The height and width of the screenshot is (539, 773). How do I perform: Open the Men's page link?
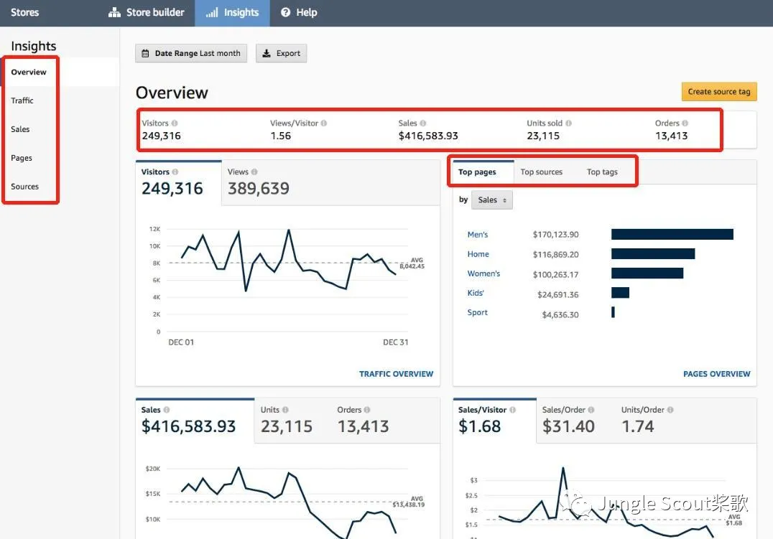coord(477,235)
